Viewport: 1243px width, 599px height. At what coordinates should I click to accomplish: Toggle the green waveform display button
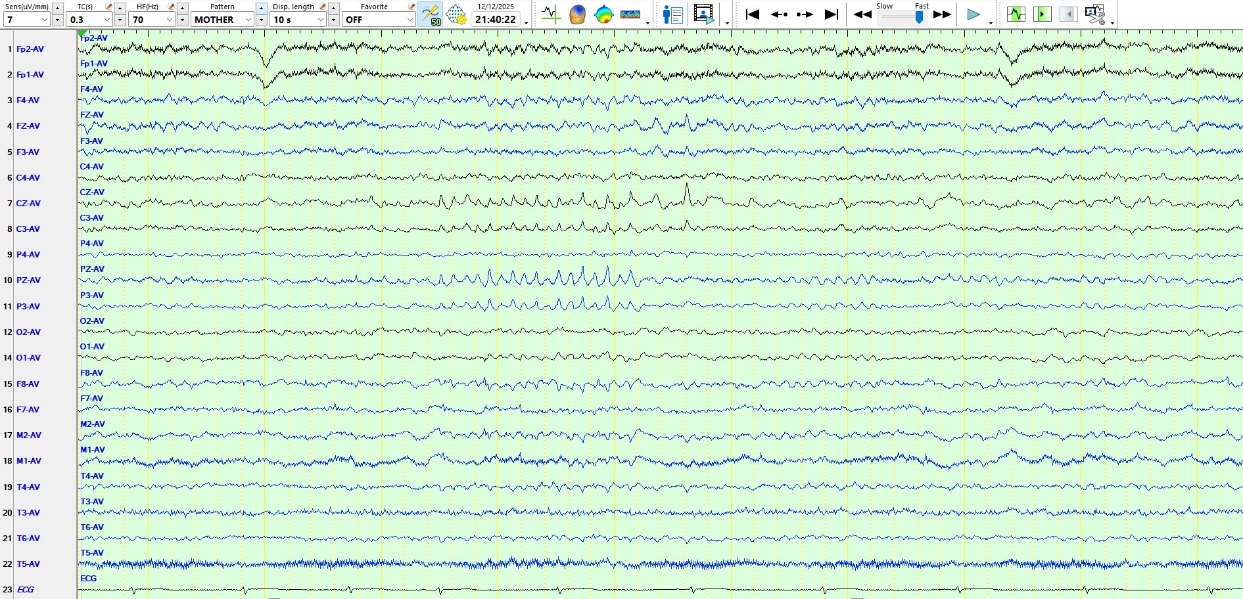1016,14
